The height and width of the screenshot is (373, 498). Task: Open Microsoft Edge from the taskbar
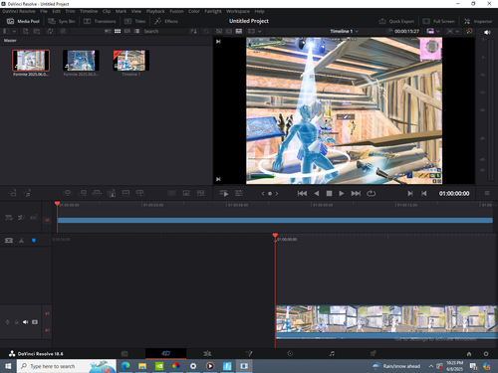pyautogui.click(x=125, y=366)
